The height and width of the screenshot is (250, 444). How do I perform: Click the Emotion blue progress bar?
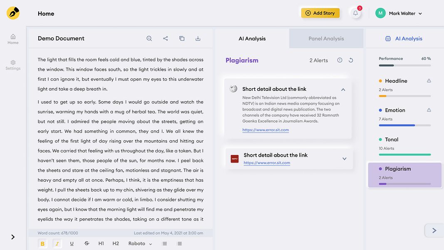404,125
